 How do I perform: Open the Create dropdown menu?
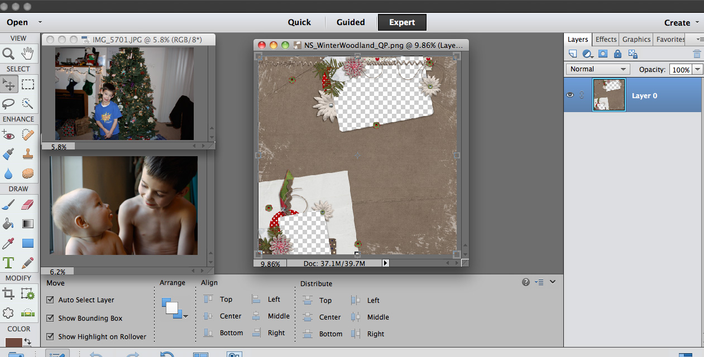(682, 23)
